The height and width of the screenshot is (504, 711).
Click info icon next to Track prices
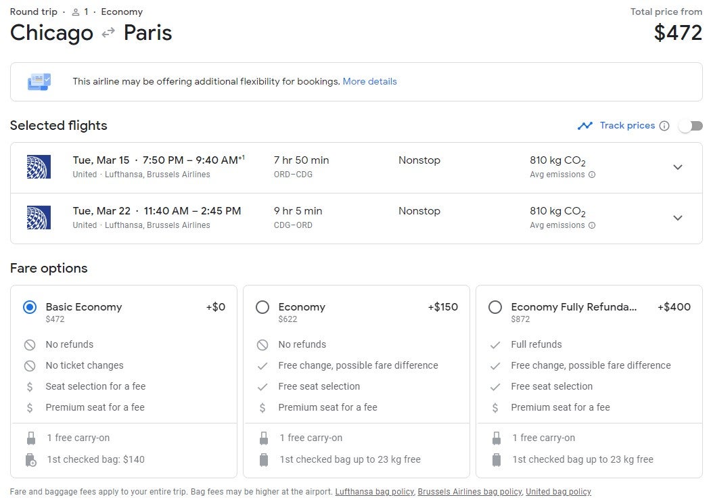[x=664, y=126]
